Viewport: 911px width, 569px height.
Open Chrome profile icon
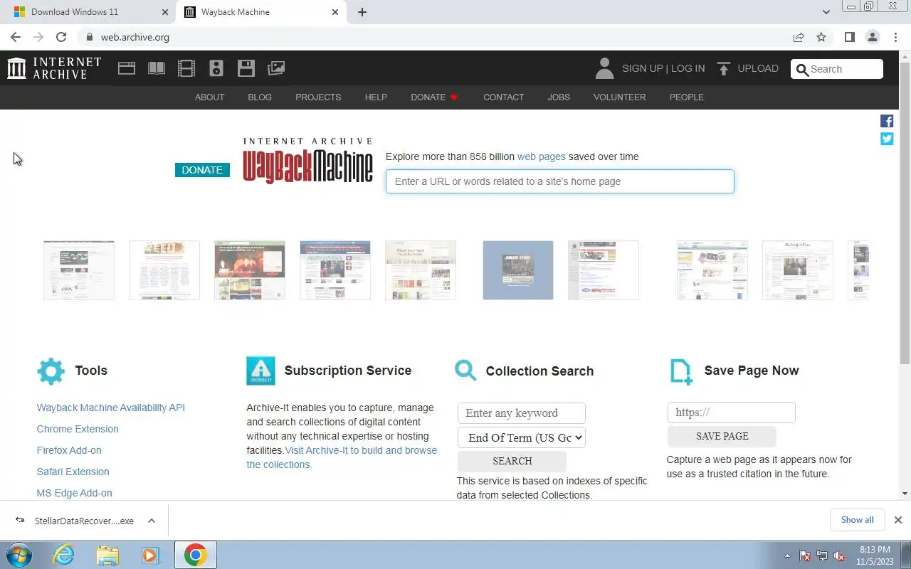[872, 37]
